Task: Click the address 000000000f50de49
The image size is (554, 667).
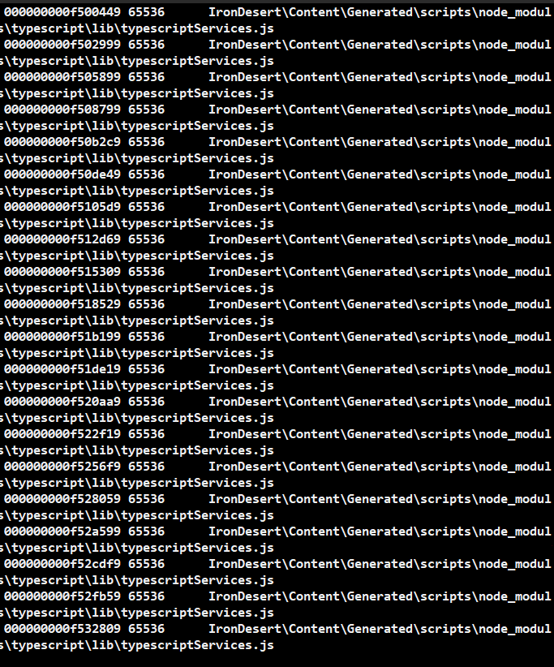Action: click(x=62, y=174)
